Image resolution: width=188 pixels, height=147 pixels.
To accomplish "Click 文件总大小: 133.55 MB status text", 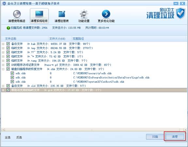I will (x=67, y=28).
